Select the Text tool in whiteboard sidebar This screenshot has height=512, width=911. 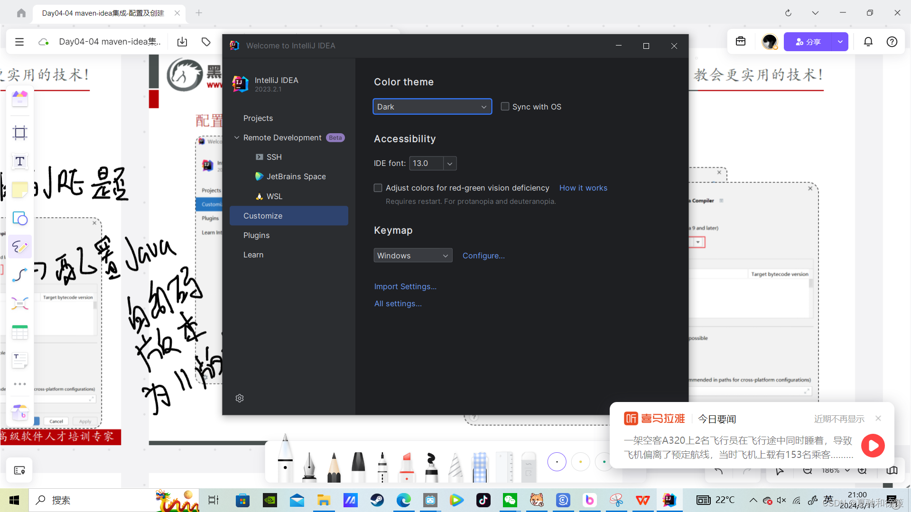click(x=20, y=161)
